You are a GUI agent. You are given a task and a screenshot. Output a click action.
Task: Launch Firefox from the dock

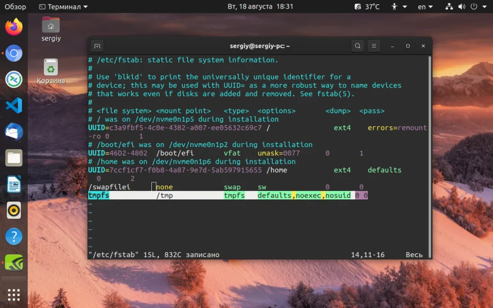pos(14,27)
